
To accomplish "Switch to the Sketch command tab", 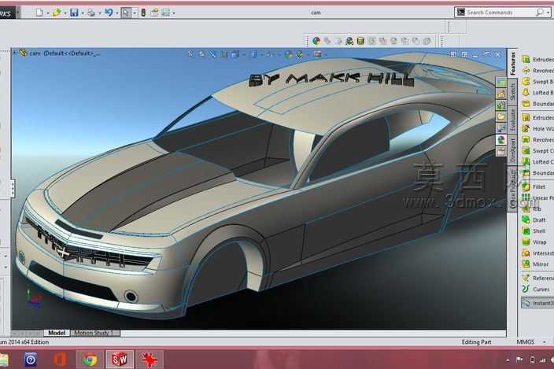I will pos(512,91).
